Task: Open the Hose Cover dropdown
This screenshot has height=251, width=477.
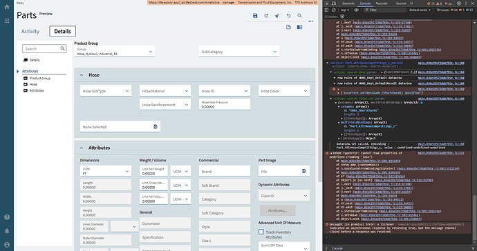Action: (x=284, y=91)
